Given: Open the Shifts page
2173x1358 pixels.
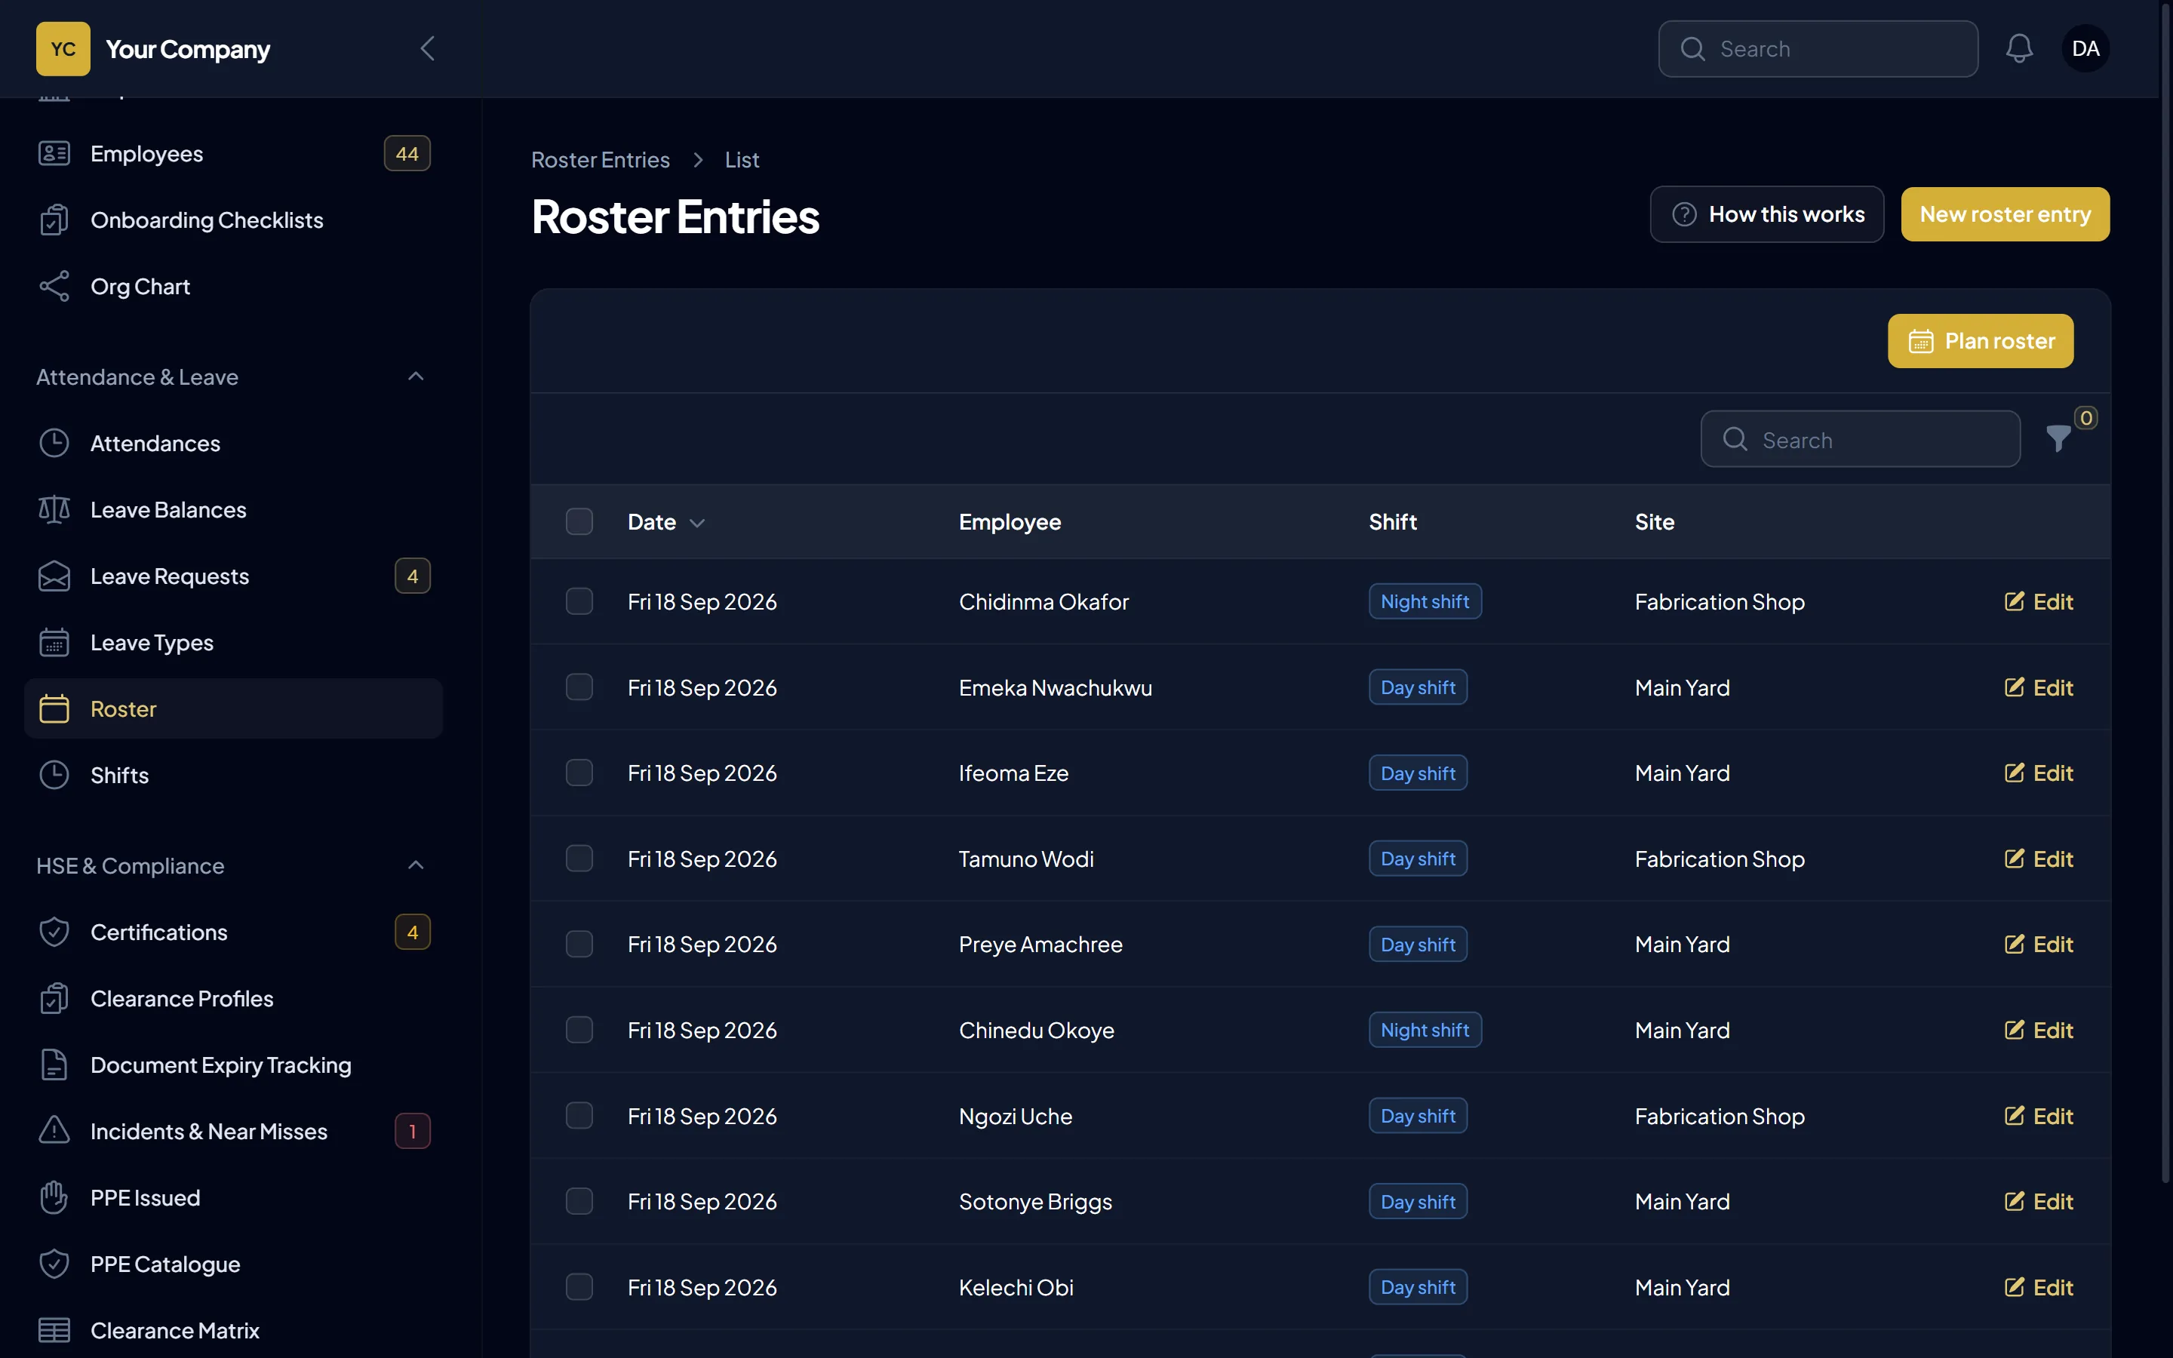Looking at the screenshot, I should [233, 775].
